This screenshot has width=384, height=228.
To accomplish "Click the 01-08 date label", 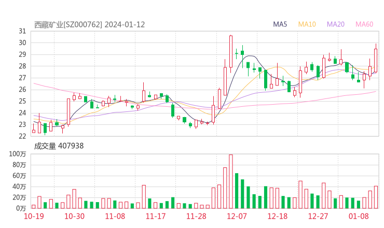I will point(359,216).
